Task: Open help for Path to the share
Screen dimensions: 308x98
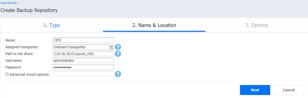Action: [118, 54]
